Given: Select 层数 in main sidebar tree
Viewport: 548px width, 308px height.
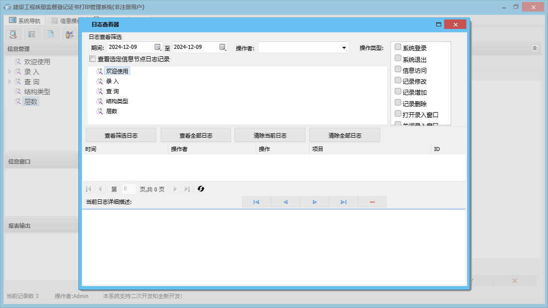Looking at the screenshot, I should (x=31, y=102).
